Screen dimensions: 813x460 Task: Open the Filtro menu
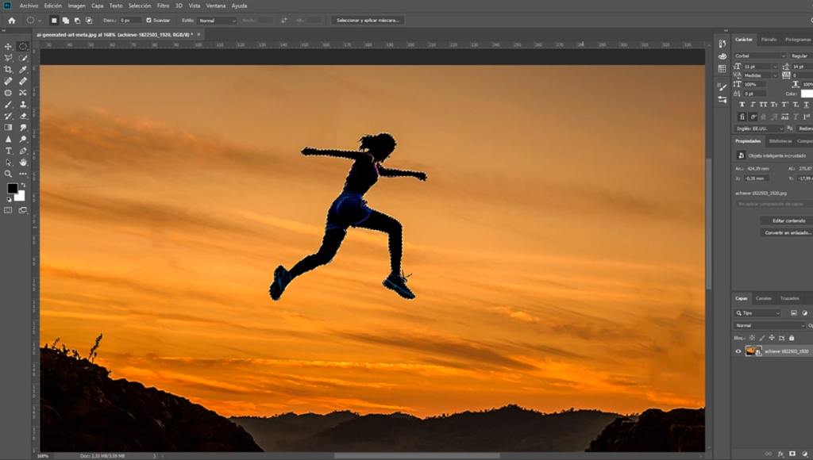[163, 6]
